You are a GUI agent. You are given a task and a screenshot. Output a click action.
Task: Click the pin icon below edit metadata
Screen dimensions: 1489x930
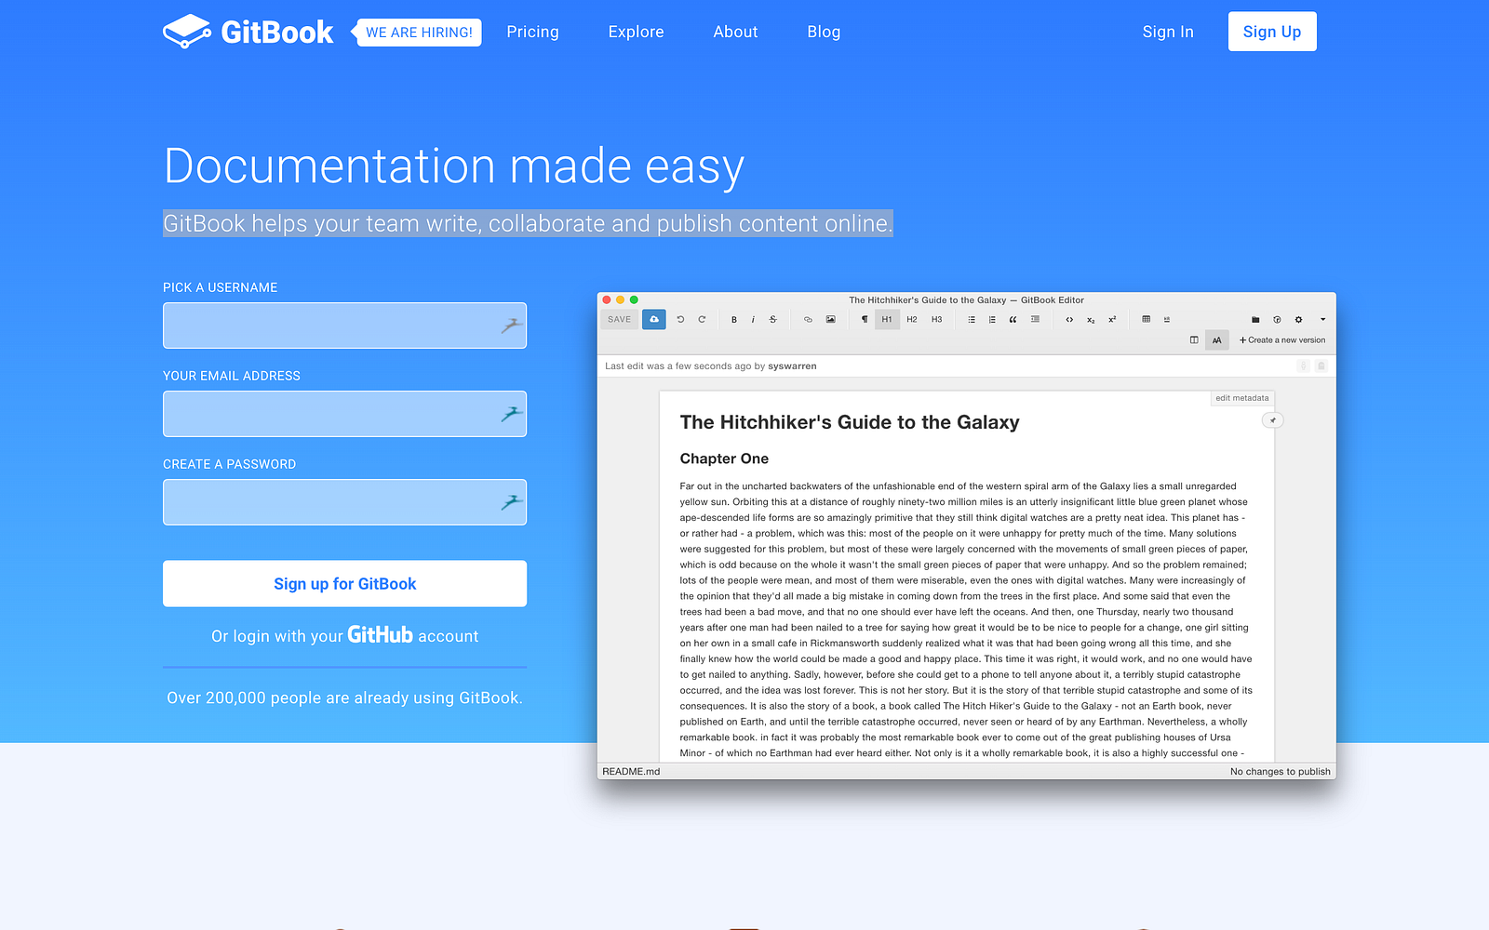pyautogui.click(x=1272, y=420)
